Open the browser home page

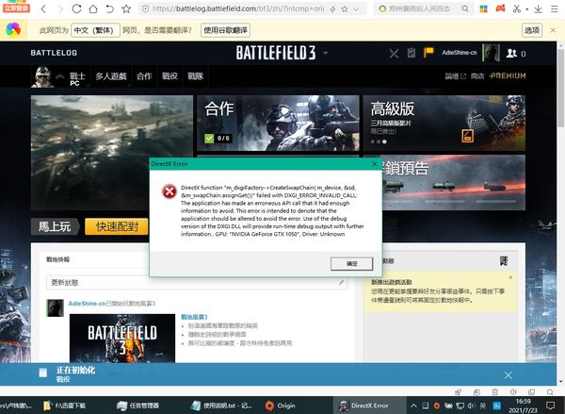click(93, 8)
